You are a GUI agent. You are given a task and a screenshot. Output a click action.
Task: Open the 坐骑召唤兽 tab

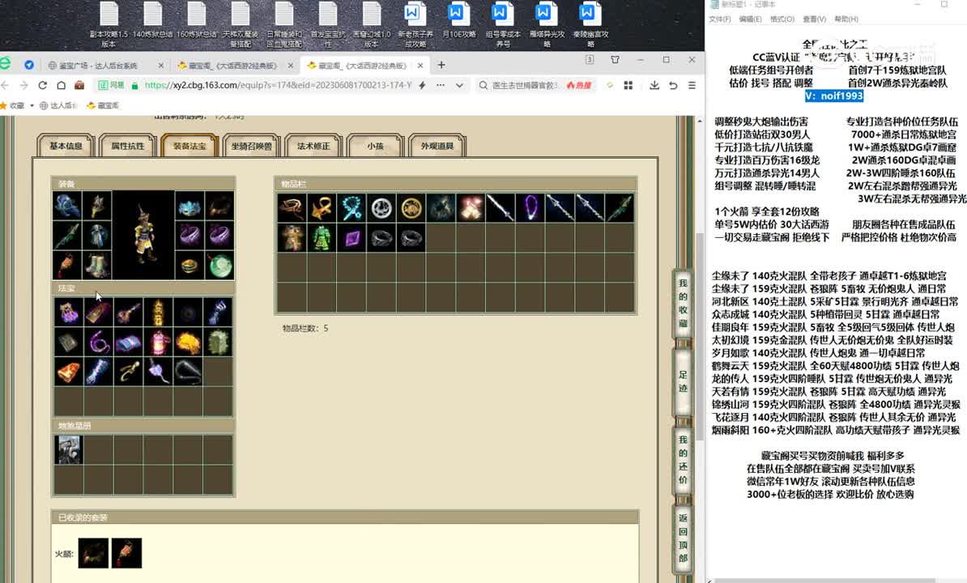pyautogui.click(x=252, y=146)
